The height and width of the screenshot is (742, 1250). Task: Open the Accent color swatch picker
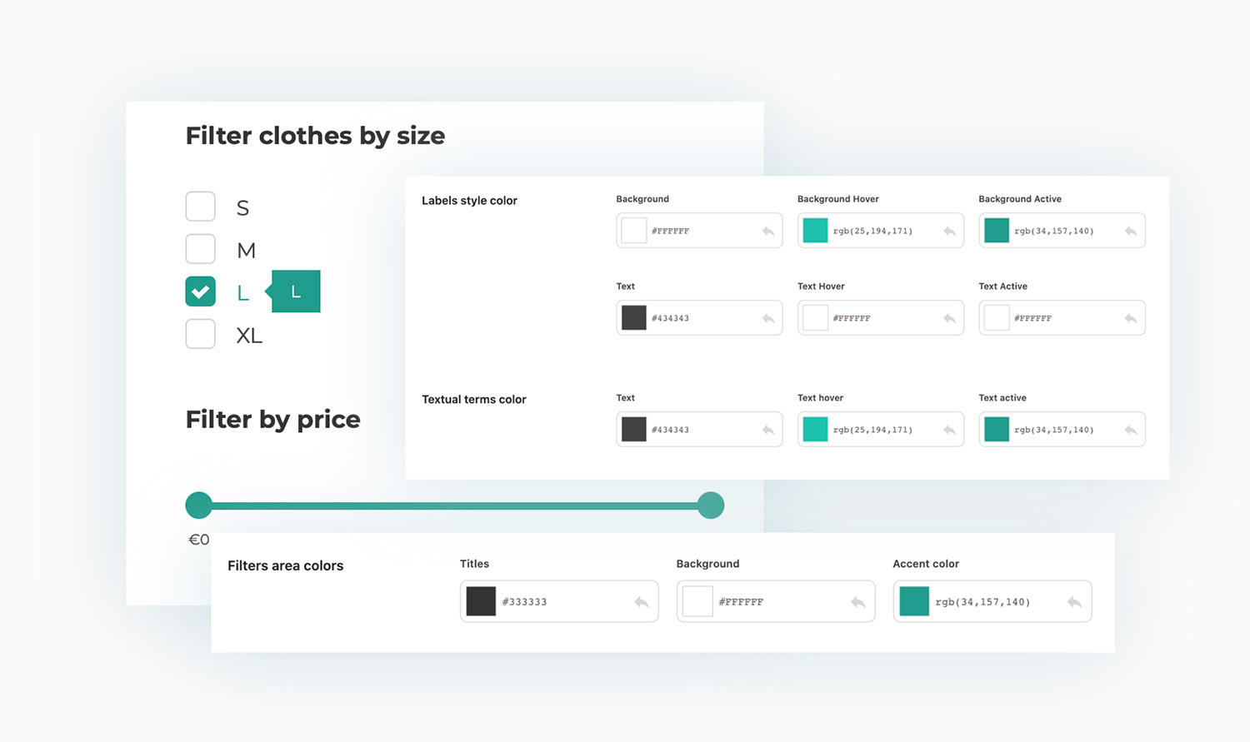point(914,601)
